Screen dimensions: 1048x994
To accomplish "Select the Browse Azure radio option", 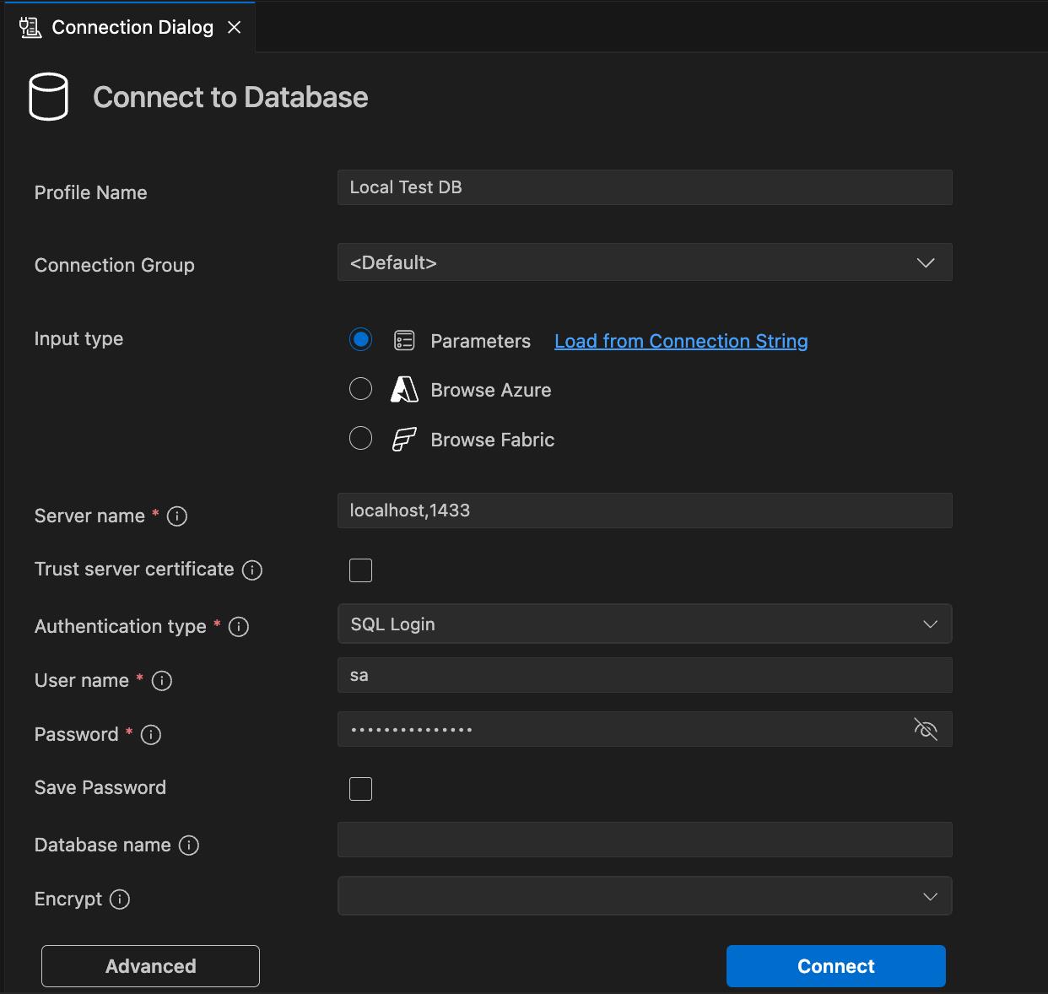I will pos(360,389).
